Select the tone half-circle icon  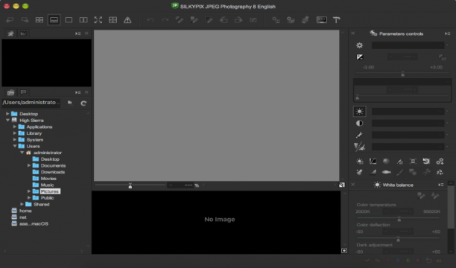coord(359,124)
